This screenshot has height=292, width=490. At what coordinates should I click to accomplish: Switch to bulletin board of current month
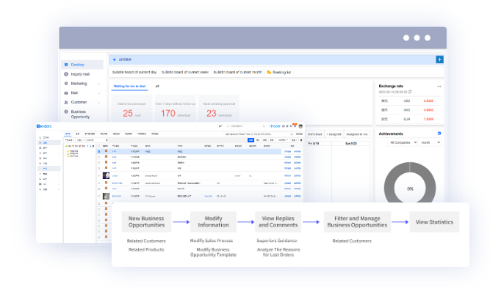(x=238, y=72)
